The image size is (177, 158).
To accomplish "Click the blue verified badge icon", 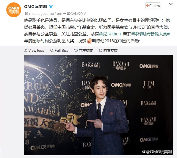I will (x=51, y=7).
